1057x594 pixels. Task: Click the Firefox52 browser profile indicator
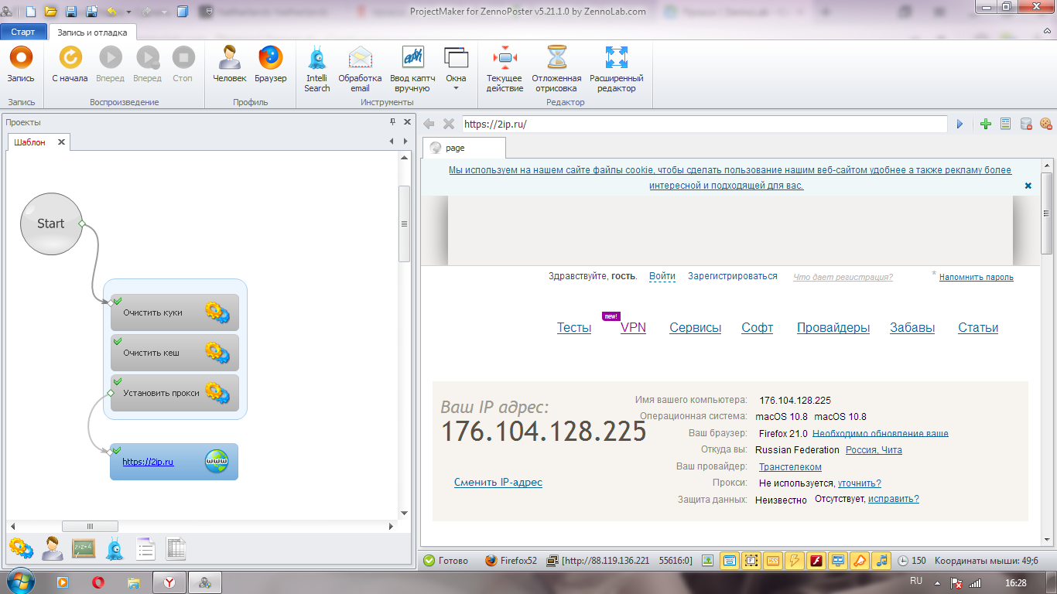tap(511, 561)
